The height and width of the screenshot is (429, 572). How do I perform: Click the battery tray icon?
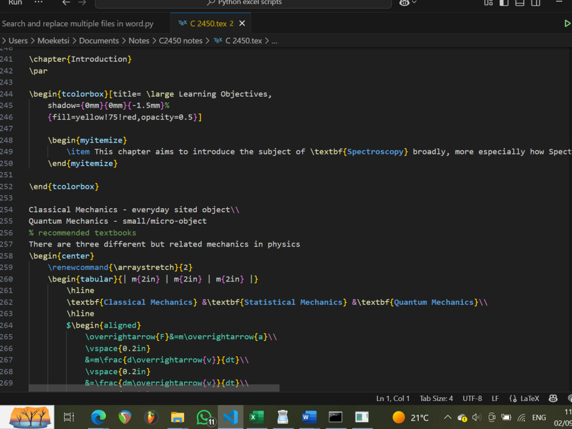506,418
